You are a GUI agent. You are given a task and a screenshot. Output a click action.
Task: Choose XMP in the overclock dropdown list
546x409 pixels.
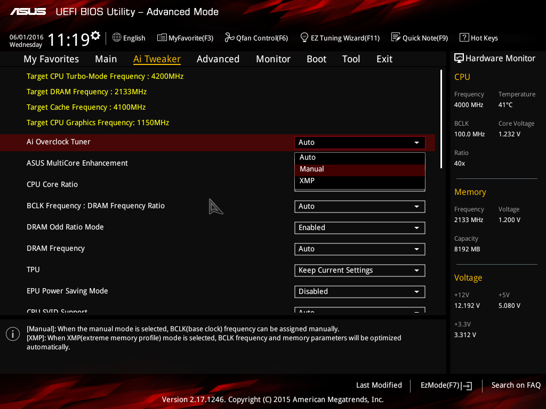(360, 181)
